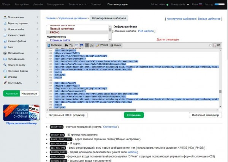Expand the Каталог файлов chevron

[x=37, y=41]
